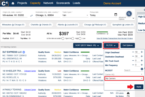The width and height of the screenshot is (145, 97).
Task: Select the Spot On radio button
Action: [63, 39]
